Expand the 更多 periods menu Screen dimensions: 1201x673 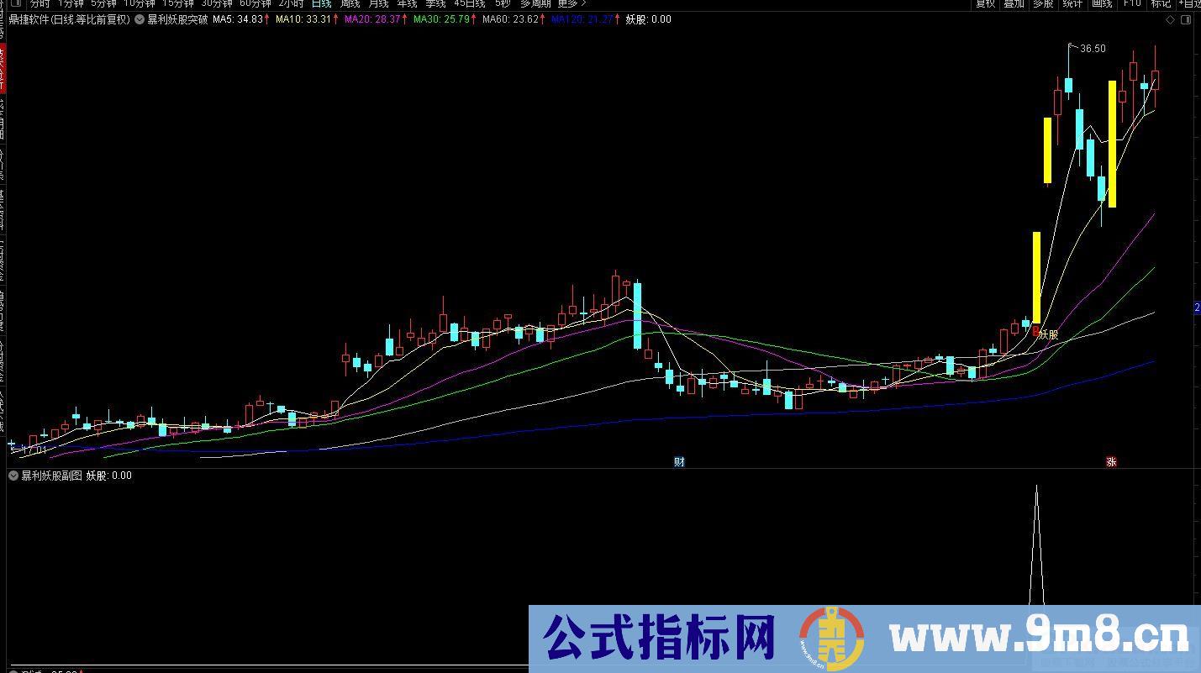(x=572, y=4)
